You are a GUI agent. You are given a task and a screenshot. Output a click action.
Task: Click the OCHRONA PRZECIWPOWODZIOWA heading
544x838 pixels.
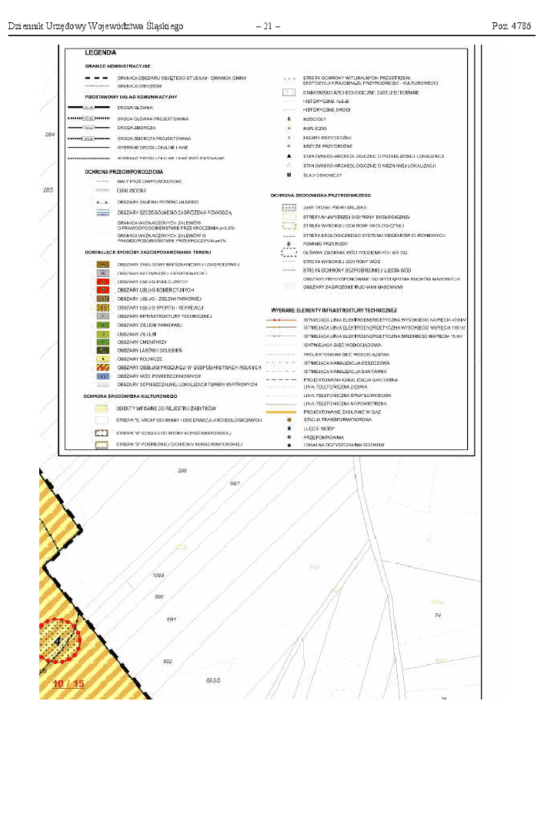[124, 172]
